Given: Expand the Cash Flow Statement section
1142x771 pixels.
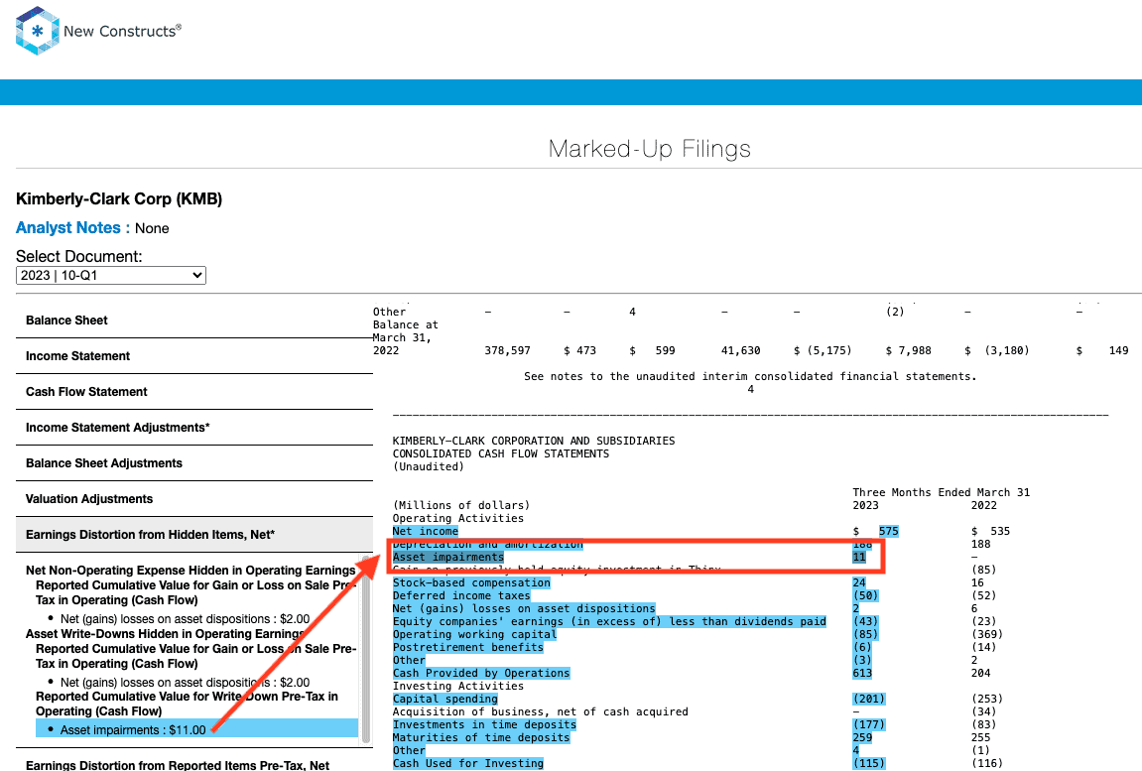Looking at the screenshot, I should [x=194, y=392].
